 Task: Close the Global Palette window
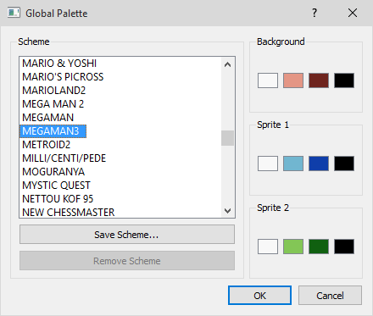point(353,13)
